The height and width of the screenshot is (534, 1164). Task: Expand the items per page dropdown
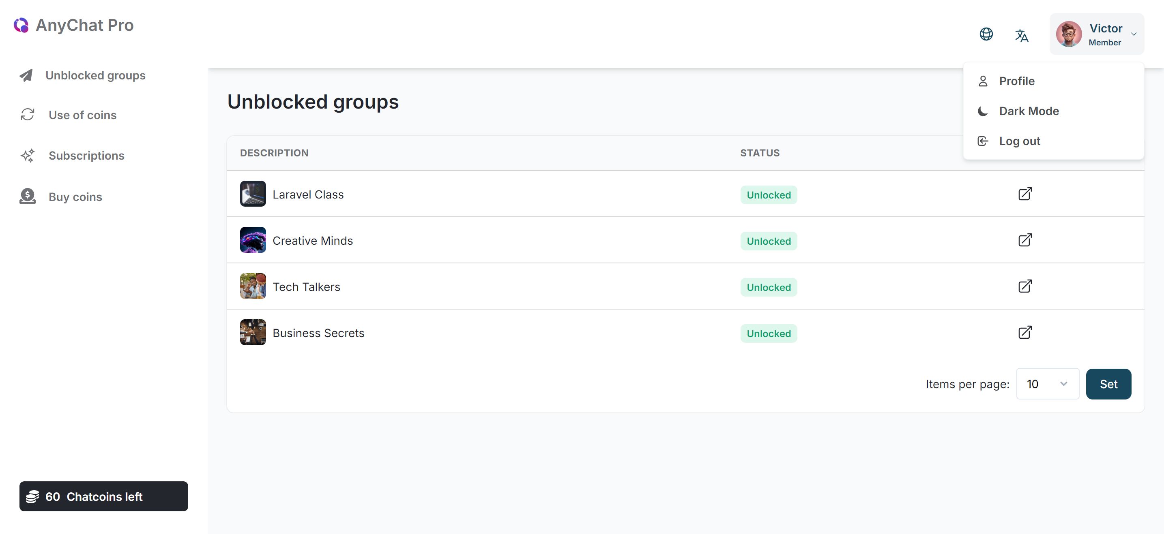pos(1047,384)
